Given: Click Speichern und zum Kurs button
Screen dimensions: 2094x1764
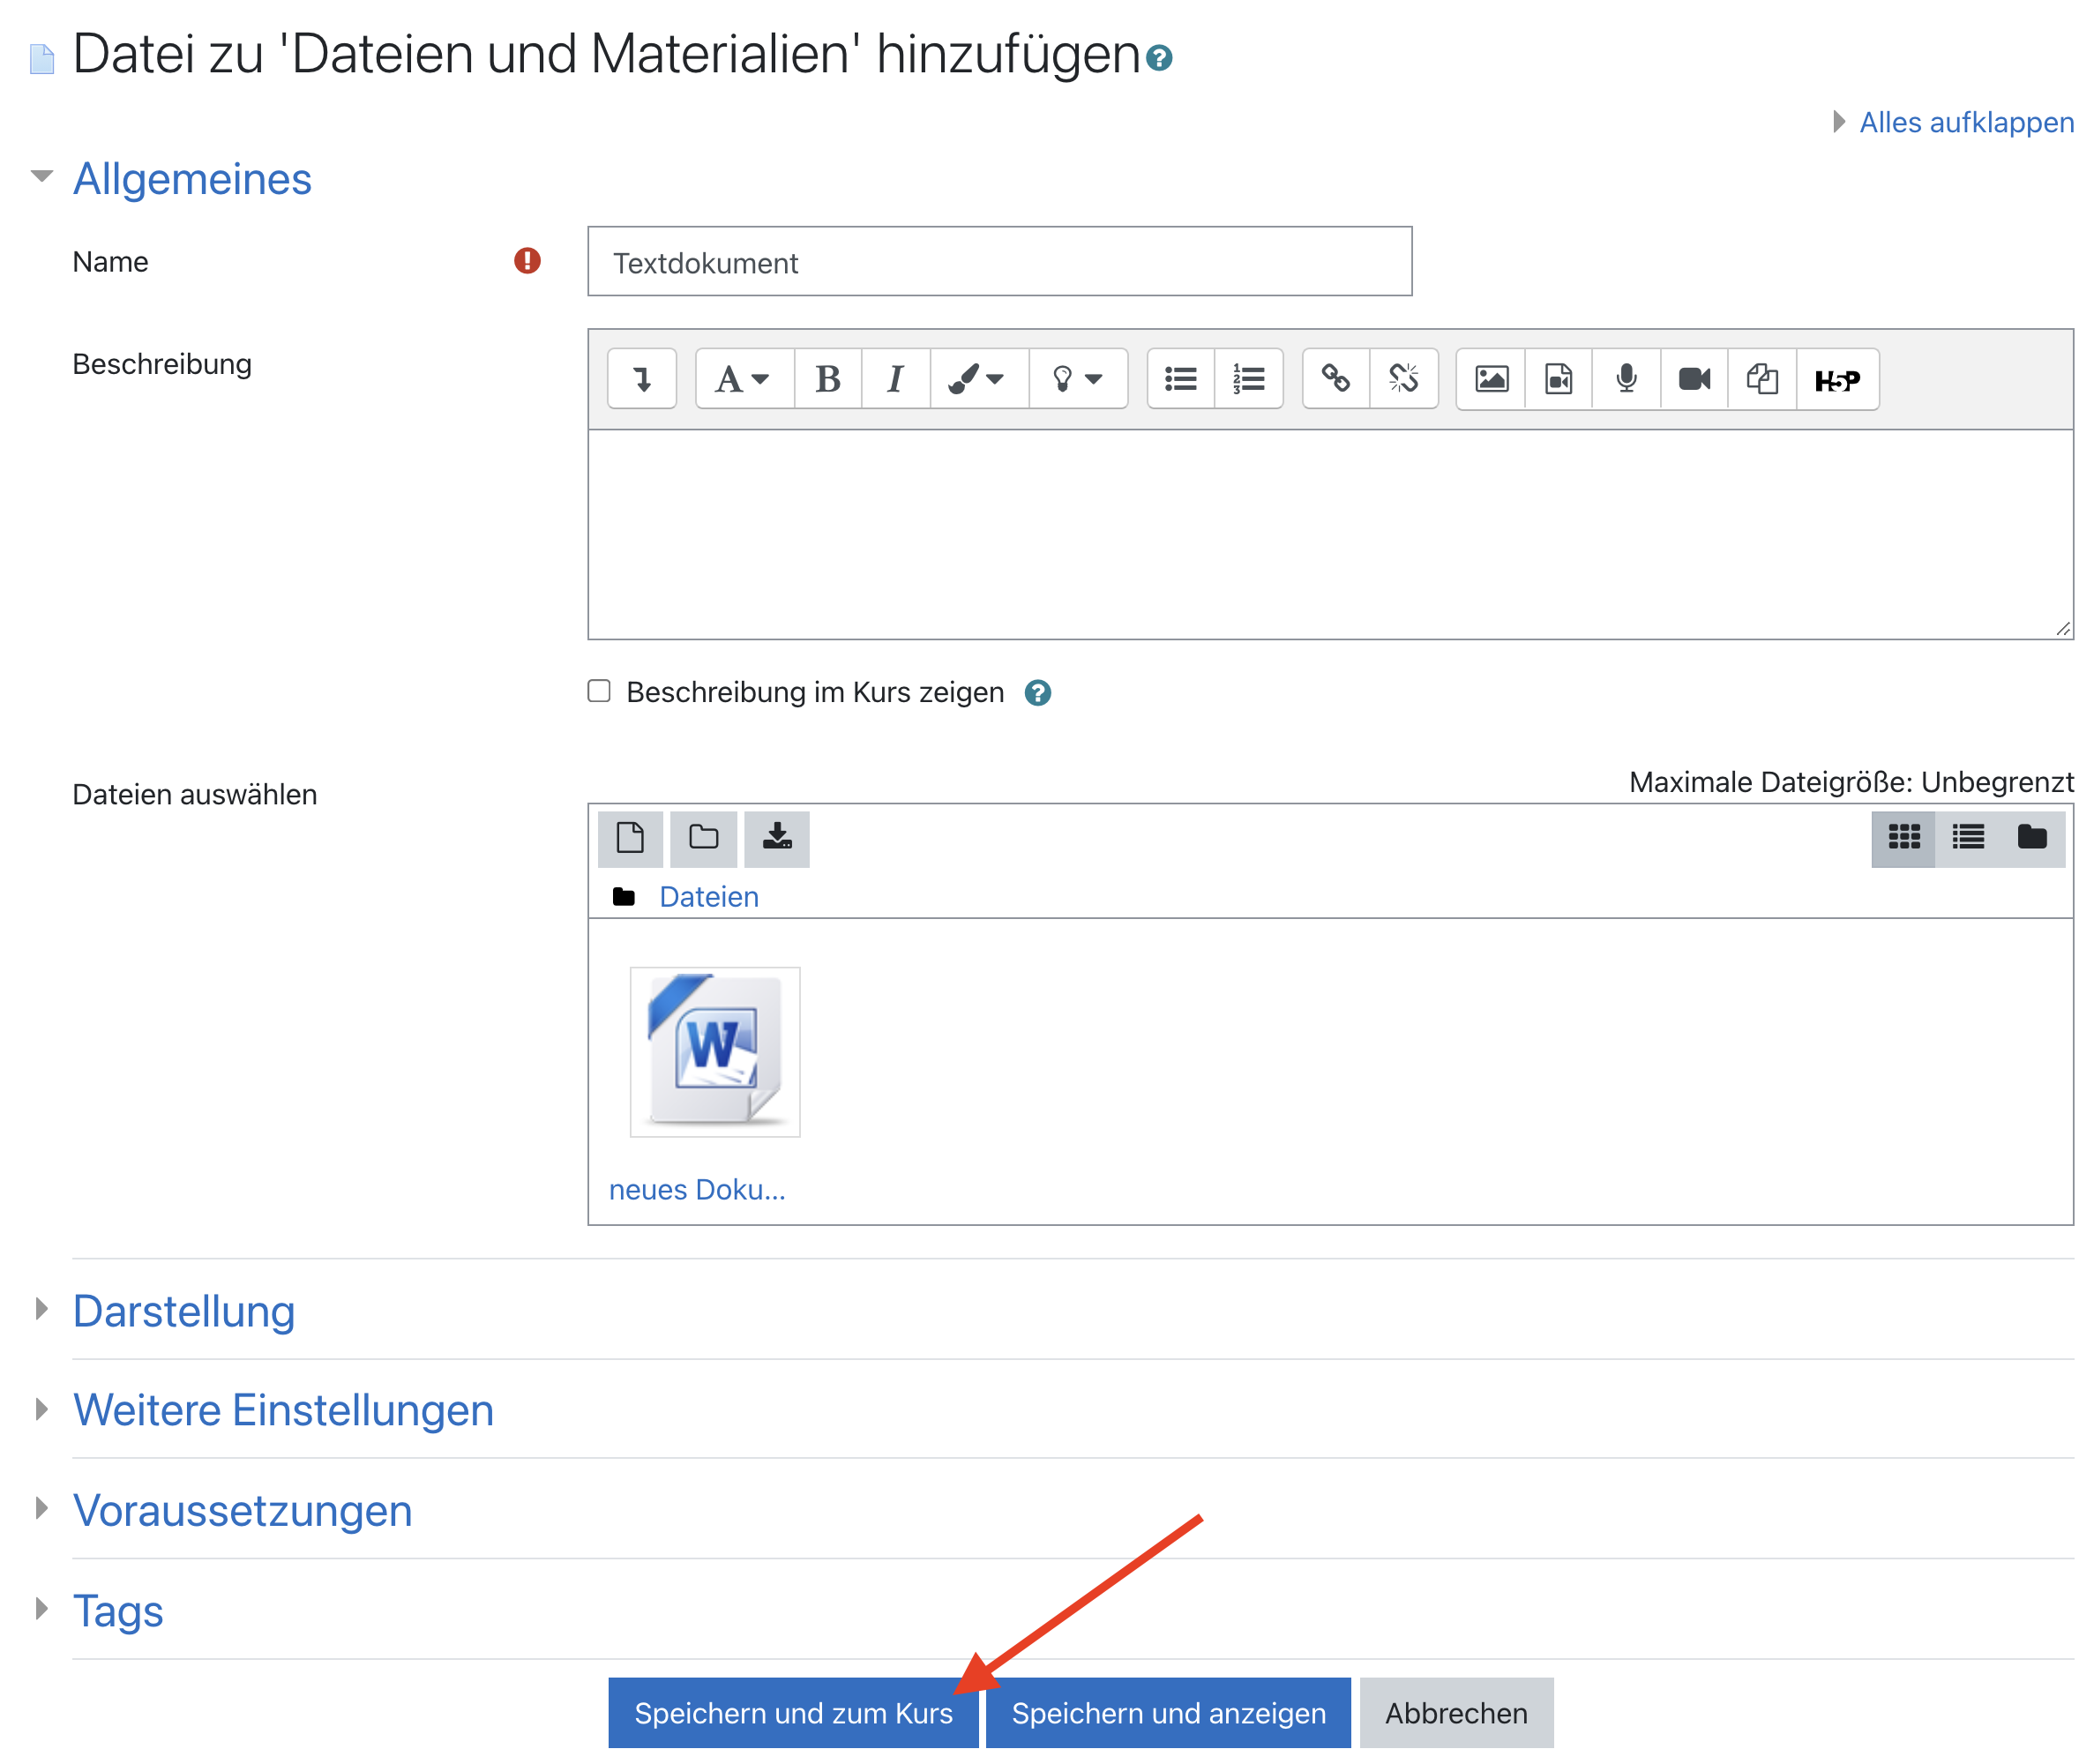Looking at the screenshot, I should pyautogui.click(x=793, y=1713).
